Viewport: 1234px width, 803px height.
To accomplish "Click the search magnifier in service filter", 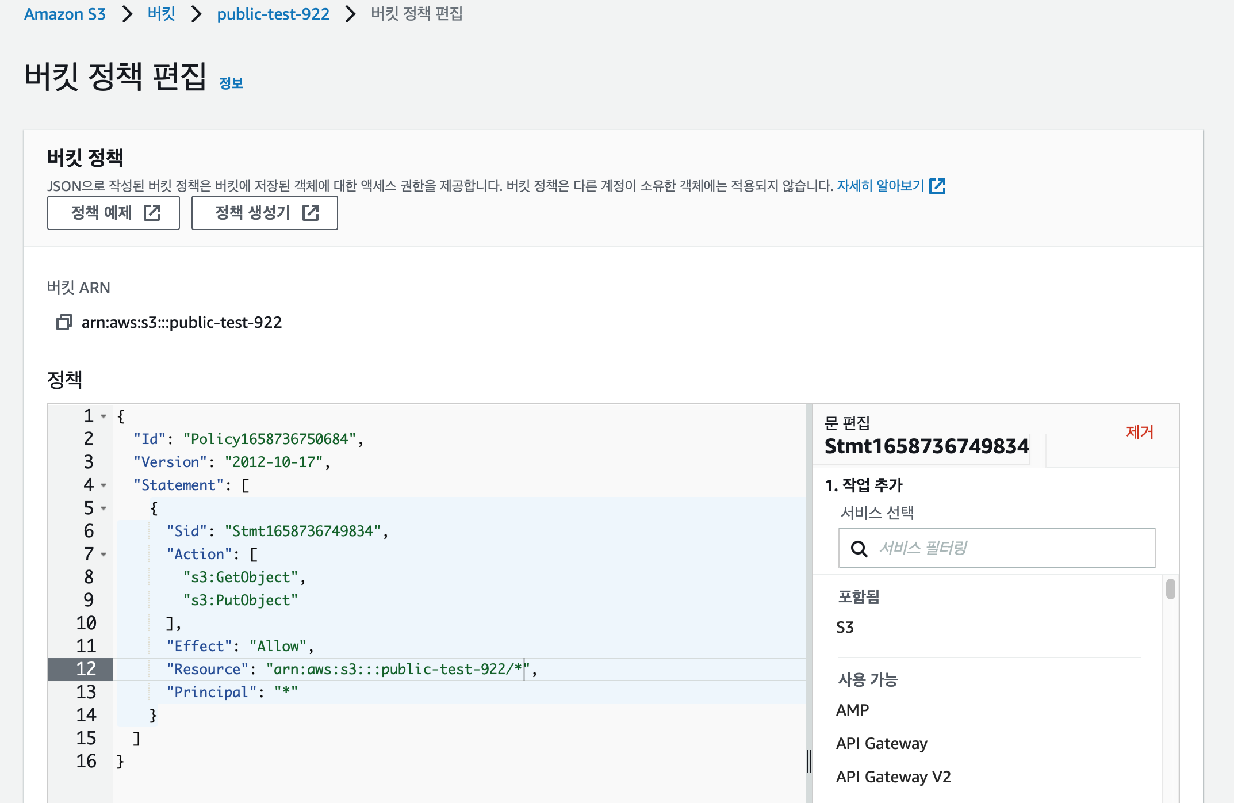I will pyautogui.click(x=859, y=549).
